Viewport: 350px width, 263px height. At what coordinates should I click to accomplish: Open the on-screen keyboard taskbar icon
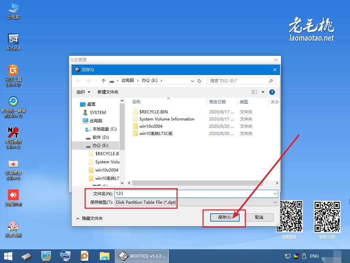click(65, 256)
